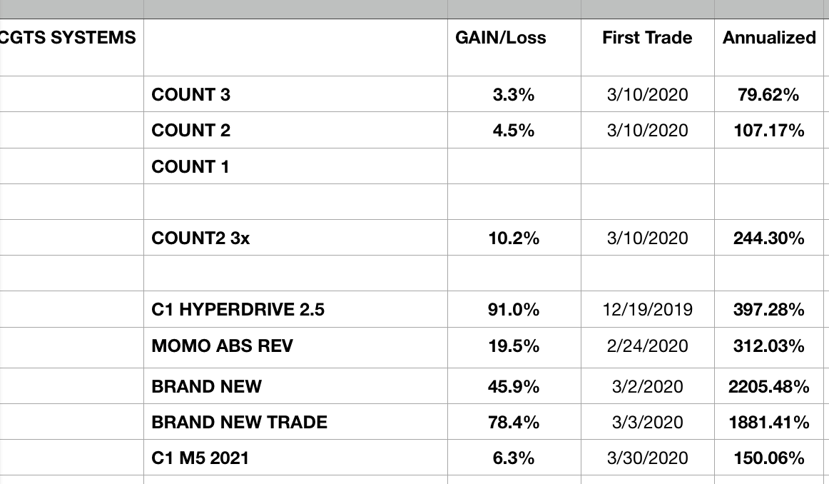Click the BRAND NEW TRADE cell
This screenshot has height=484, width=829.
point(240,422)
